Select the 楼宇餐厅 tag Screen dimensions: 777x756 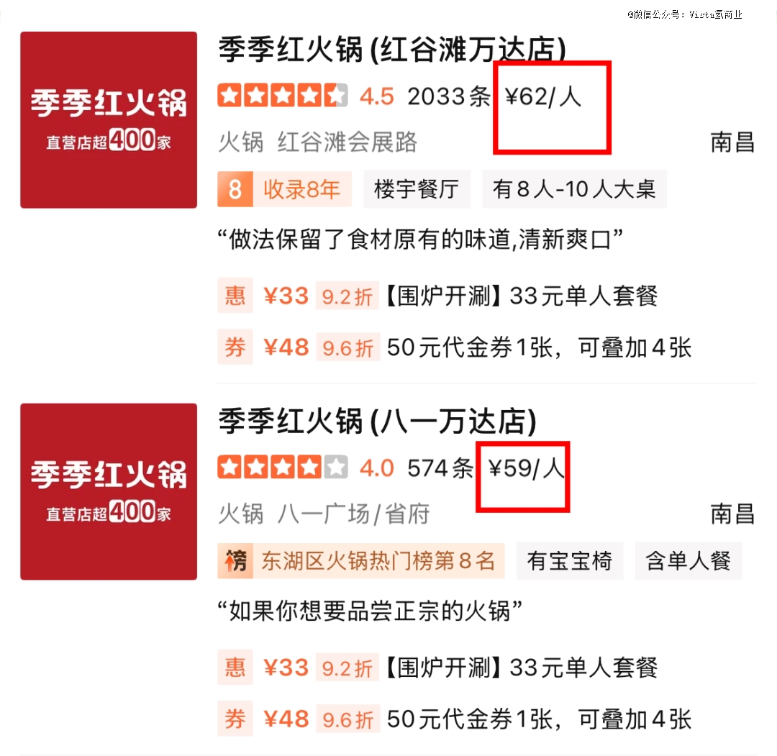(417, 189)
